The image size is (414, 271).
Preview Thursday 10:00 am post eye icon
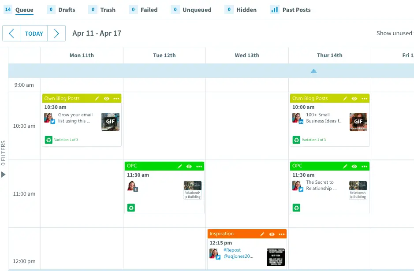[x=354, y=98]
